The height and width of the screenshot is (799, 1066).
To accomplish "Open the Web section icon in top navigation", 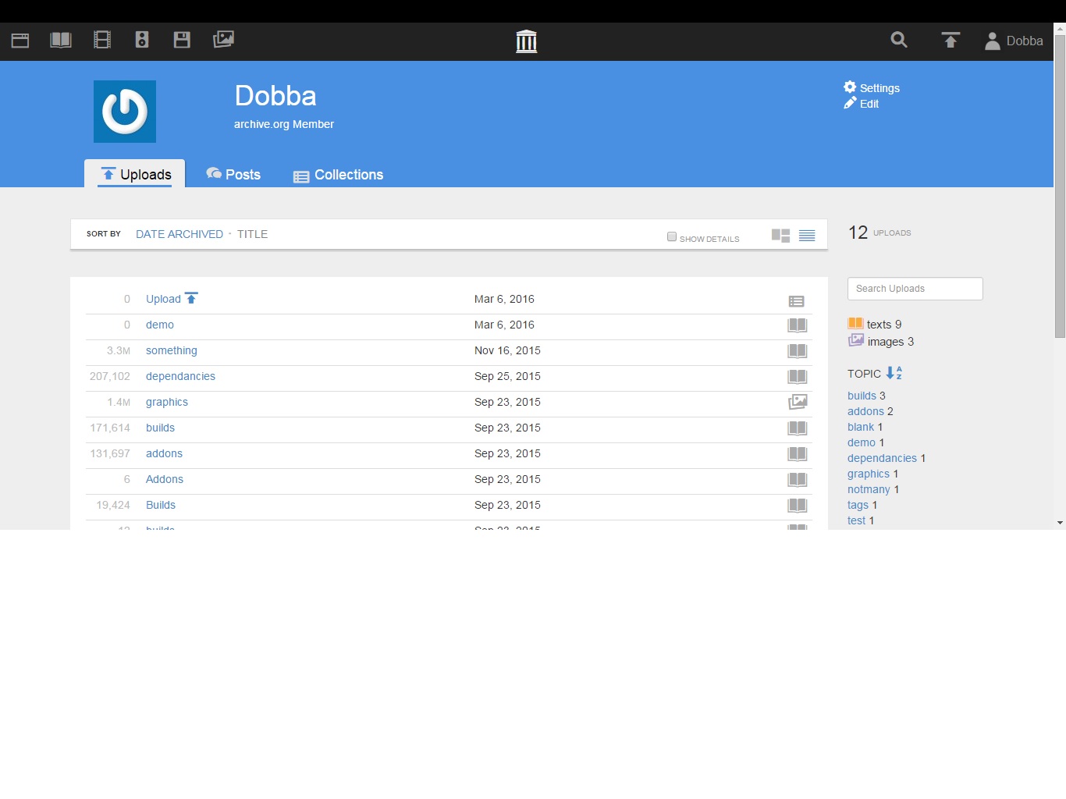I will coord(20,41).
